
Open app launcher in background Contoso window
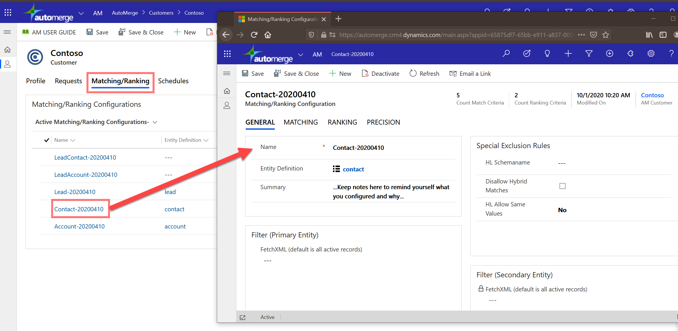coord(8,13)
